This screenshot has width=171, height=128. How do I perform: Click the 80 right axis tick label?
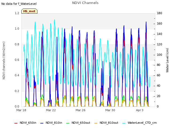pyautogui.click(x=158, y=65)
